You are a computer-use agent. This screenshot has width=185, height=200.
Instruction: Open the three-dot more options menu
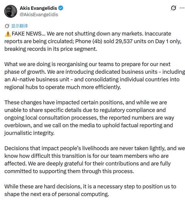click(x=182, y=8)
